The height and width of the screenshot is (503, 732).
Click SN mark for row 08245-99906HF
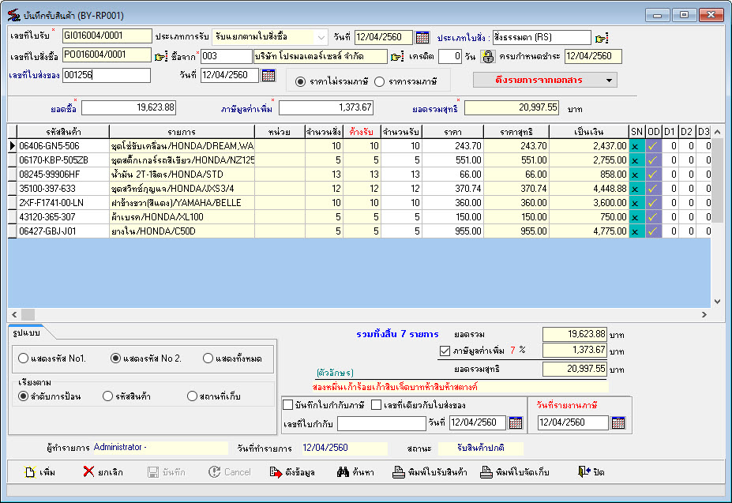pyautogui.click(x=636, y=175)
